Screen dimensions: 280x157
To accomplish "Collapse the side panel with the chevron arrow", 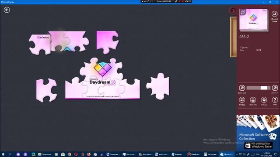I will (x=233, y=11).
